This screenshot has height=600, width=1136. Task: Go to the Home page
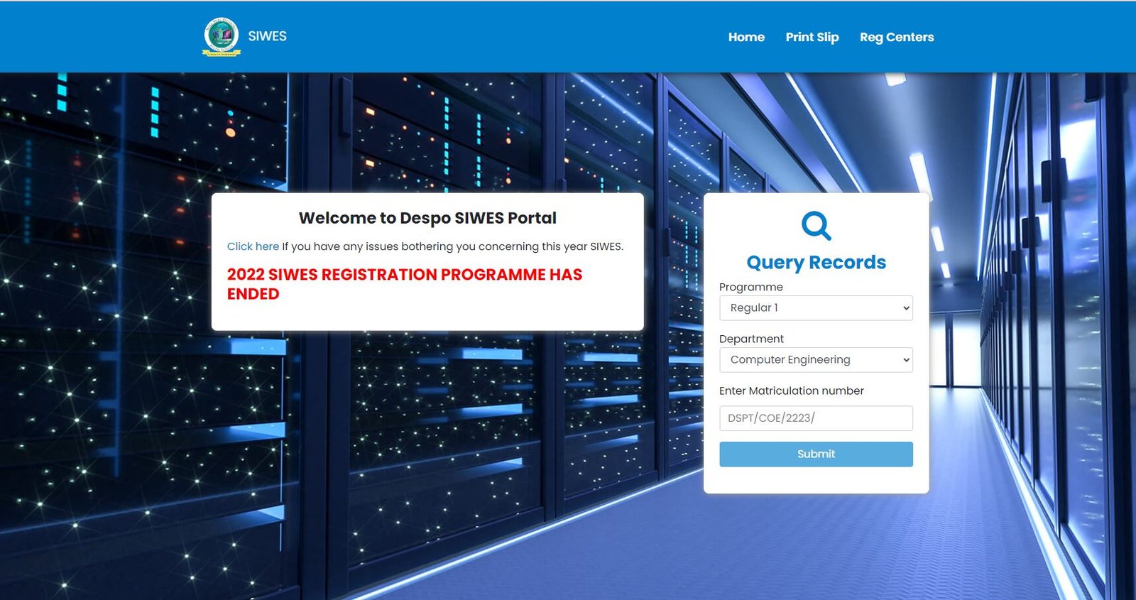745,37
